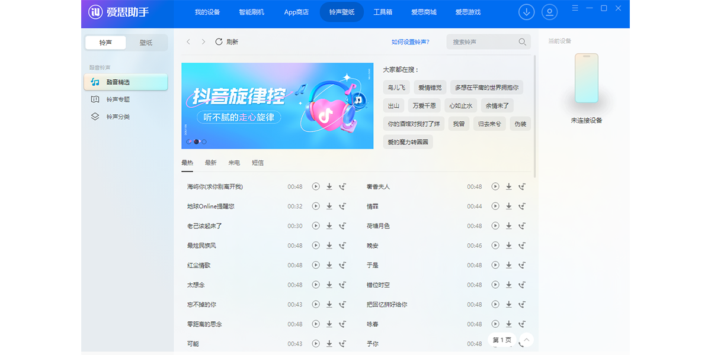Open 铃声分类 in the sidebar

pyautogui.click(x=126, y=117)
